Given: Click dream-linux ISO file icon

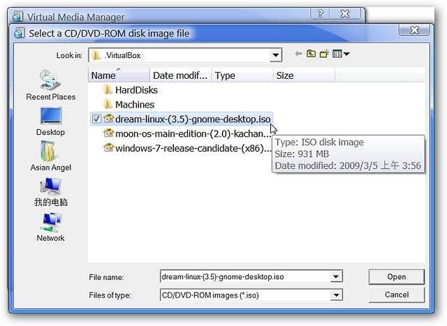Looking at the screenshot, I should point(109,119).
